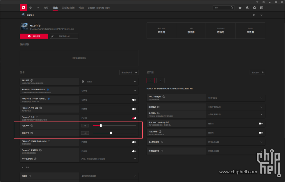Collapse the 高级 section
Viewport: 285px width, 182px height.
tap(23, 167)
